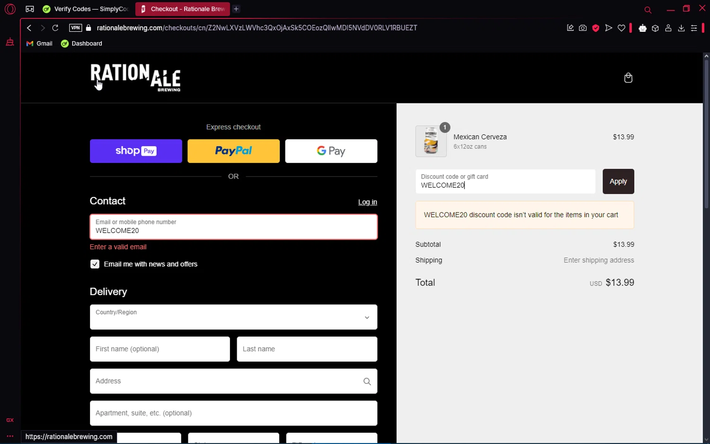Image resolution: width=710 pixels, height=444 pixels.
Task: Click the Last name field
Action: [307, 349]
